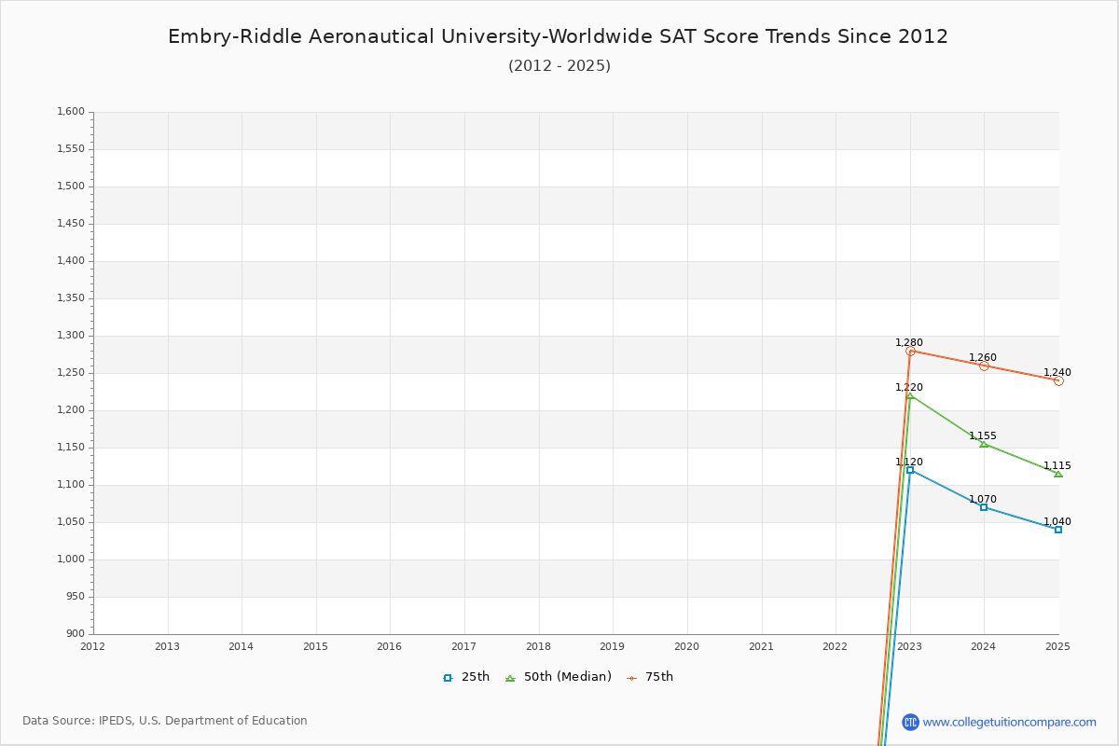The width and height of the screenshot is (1119, 746).
Task: Click the 2024 median marker 1,155
Action: point(984,444)
